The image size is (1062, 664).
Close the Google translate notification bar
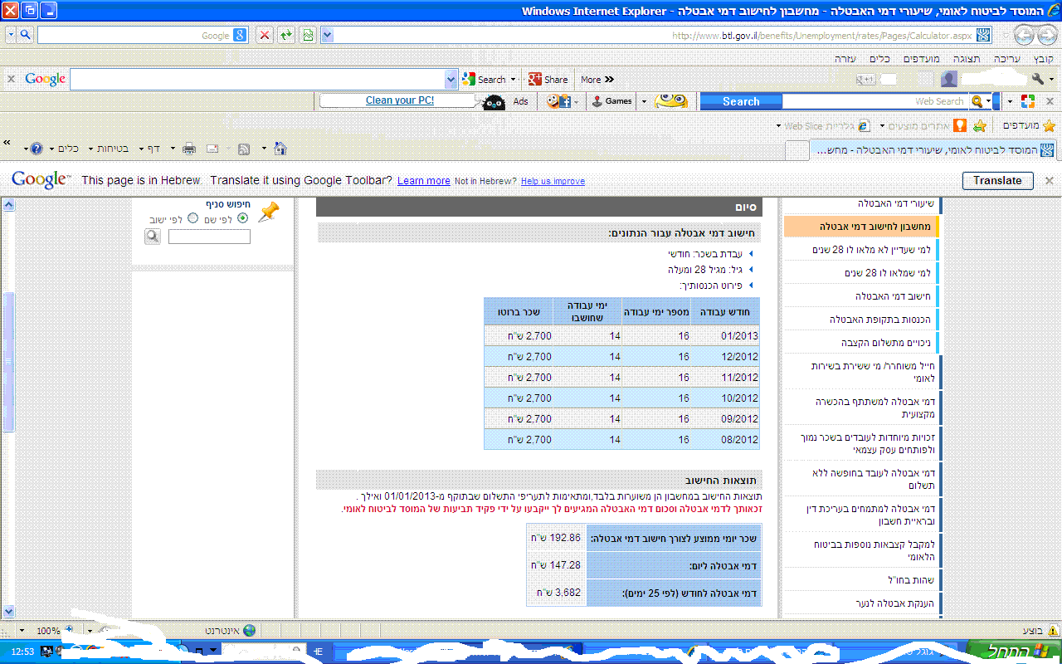[x=1049, y=180]
